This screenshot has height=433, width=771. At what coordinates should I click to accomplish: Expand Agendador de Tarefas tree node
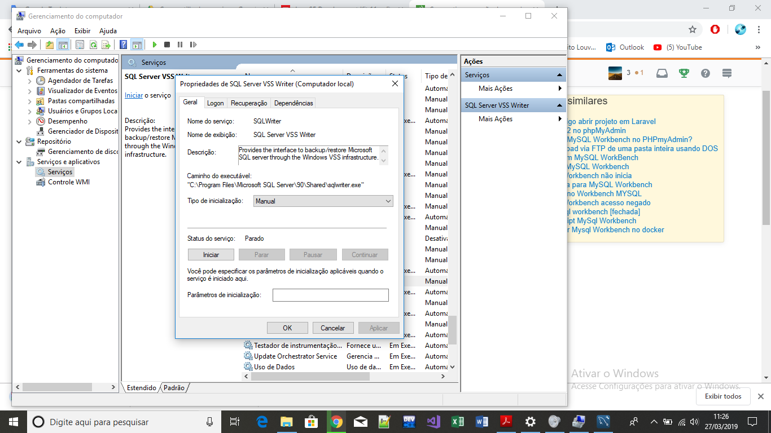point(30,81)
